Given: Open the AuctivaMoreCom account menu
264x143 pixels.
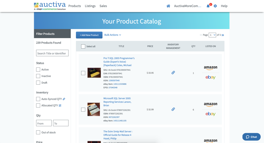Looking at the screenshot, I should tap(188, 6).
